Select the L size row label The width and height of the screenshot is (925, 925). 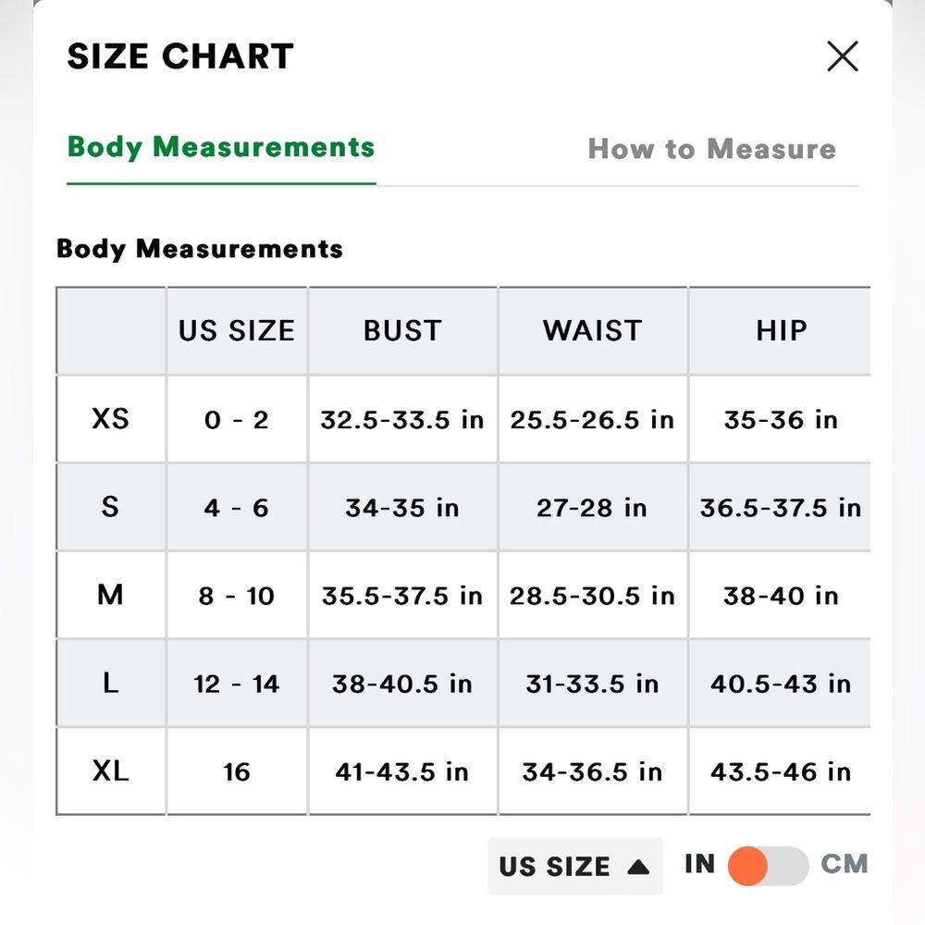coord(110,684)
